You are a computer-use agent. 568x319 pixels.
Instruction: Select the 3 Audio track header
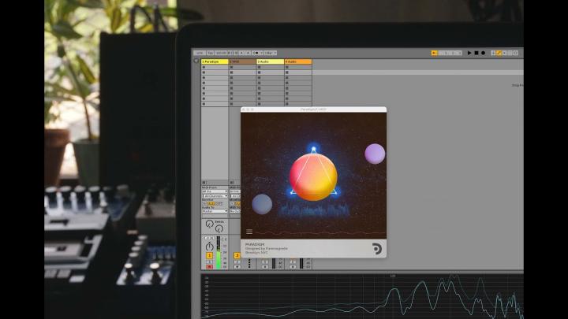271,62
